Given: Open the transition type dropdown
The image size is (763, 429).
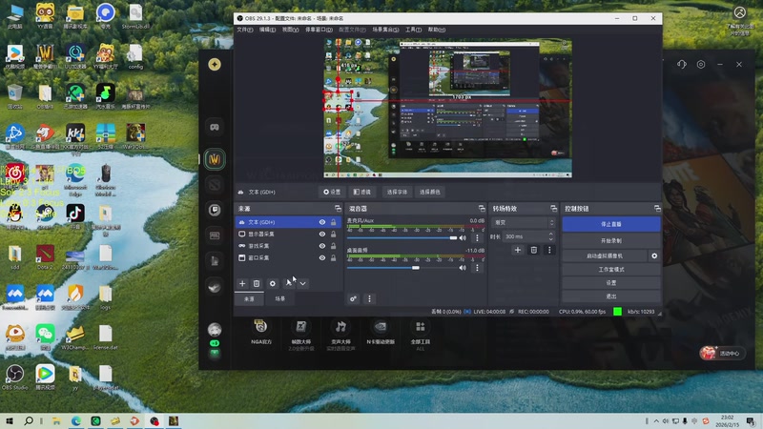Looking at the screenshot, I should click(523, 222).
